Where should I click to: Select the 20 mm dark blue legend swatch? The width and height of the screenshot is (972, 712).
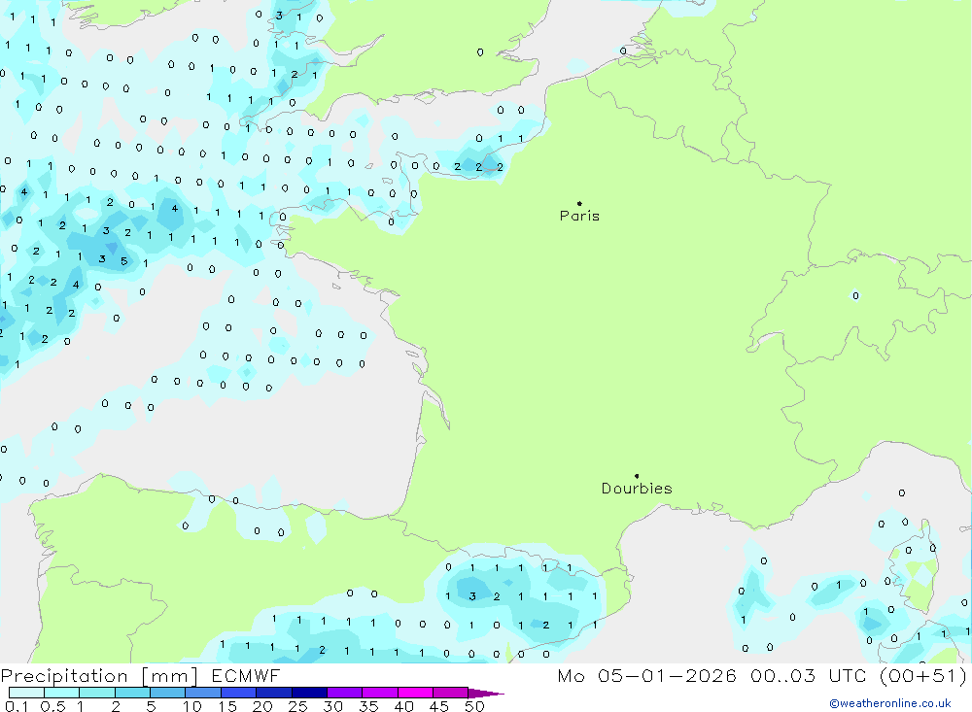coord(273,693)
